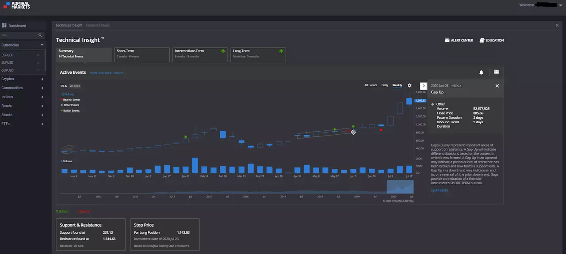The height and width of the screenshot is (254, 566).
Task: Toggle Bullish Events in chart legend
Action: [x=71, y=110]
